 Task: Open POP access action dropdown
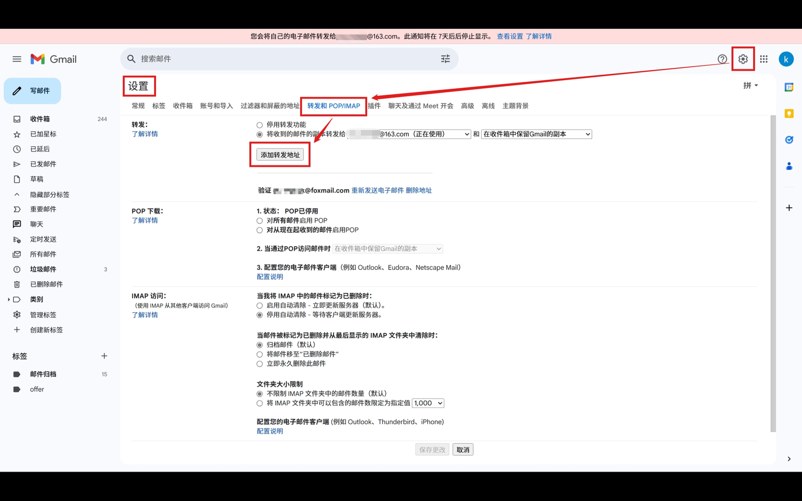point(388,249)
